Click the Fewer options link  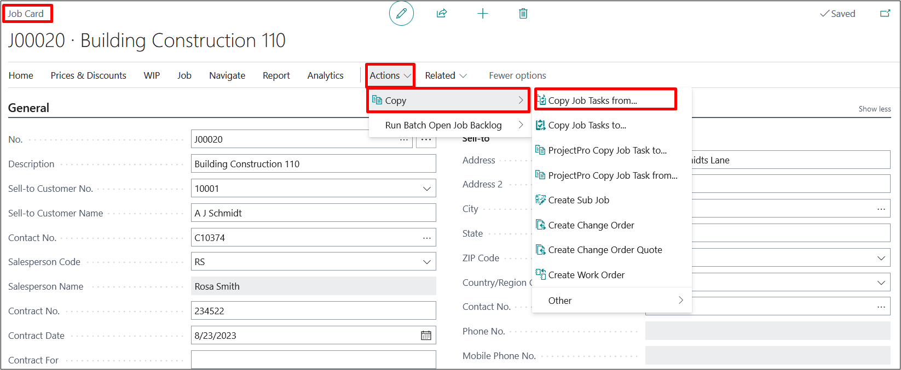[517, 75]
